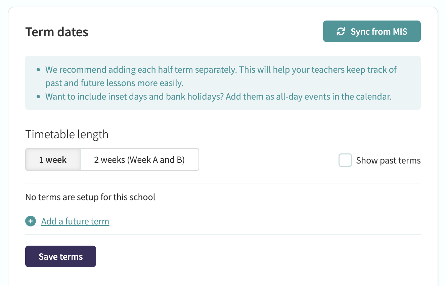Viewport: 446px width, 286px height.
Task: Open the Add a future term link
Action: click(x=75, y=221)
